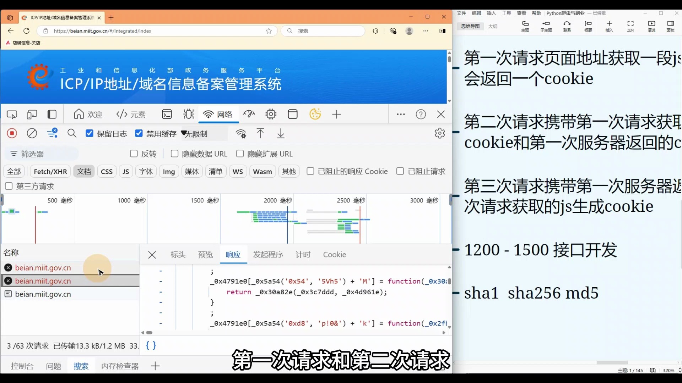This screenshot has height=383, width=682.
Task: Toggle 保留日志 checkbox
Action: point(90,133)
